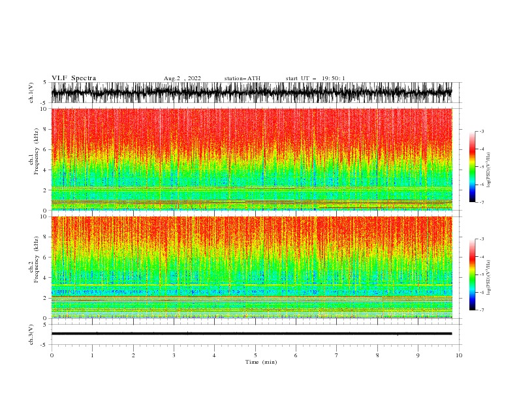Image resolution: width=517 pixels, height=399 pixels.
Task: Click the "-7" label on ch.2 colorbar
Action: tap(481, 310)
